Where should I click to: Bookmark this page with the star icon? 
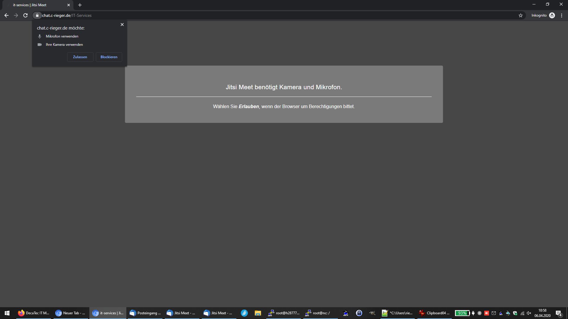pyautogui.click(x=521, y=15)
